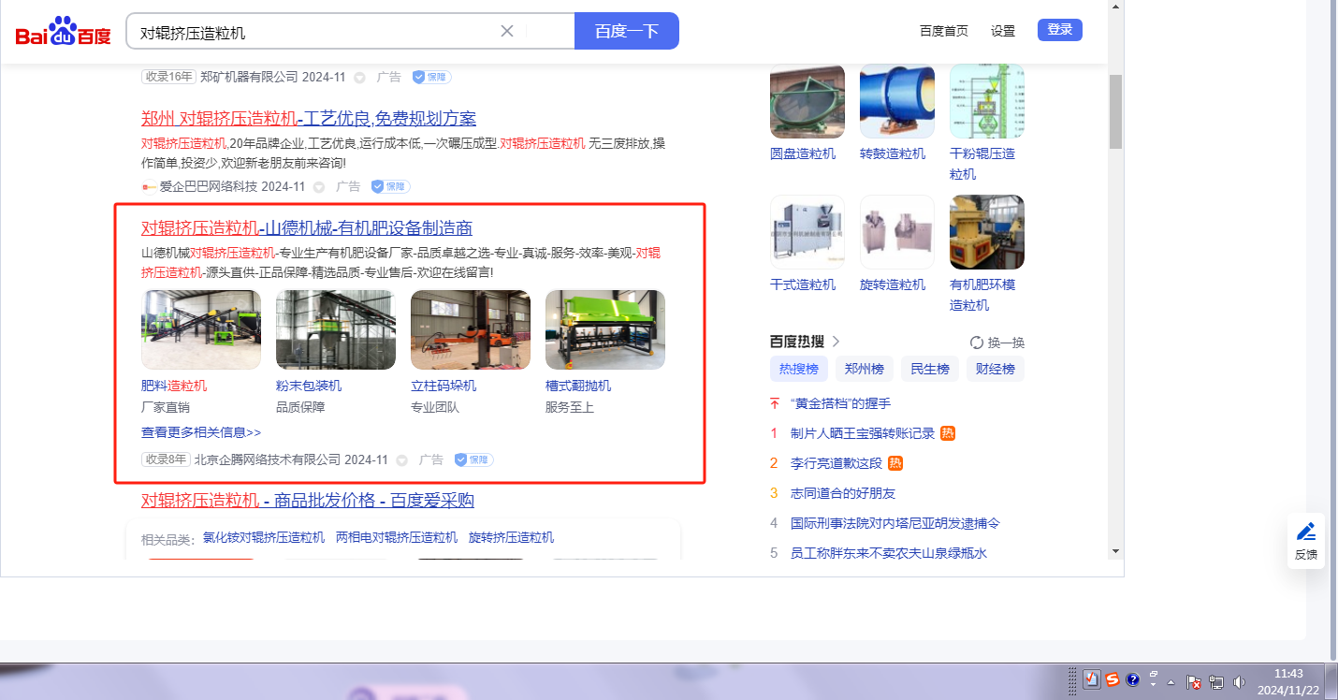Clear the search box with the X icon
The image size is (1338, 700).
tap(507, 31)
